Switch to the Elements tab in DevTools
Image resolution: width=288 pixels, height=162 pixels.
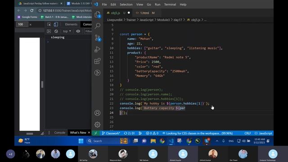point(71,24)
